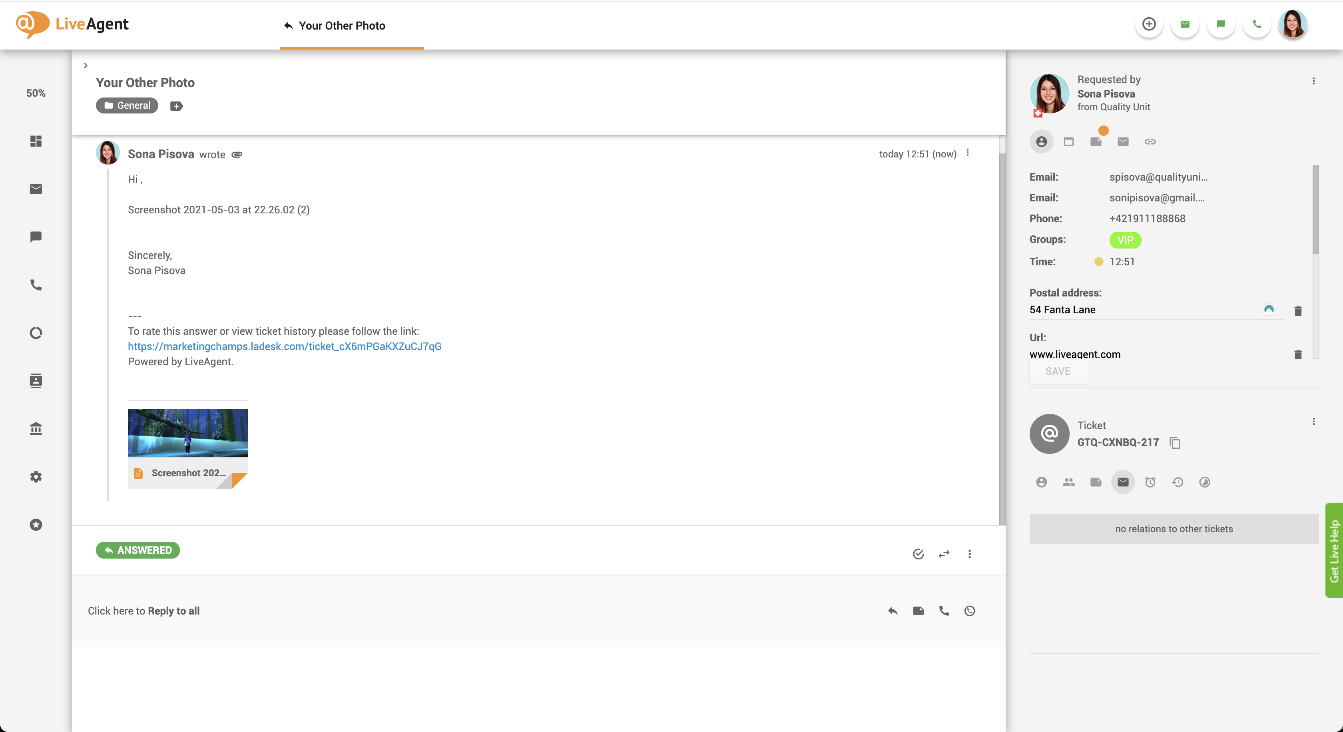Viewport: 1343px width, 732px height.
Task: Click the SAVE button in contact details
Action: [x=1058, y=372]
